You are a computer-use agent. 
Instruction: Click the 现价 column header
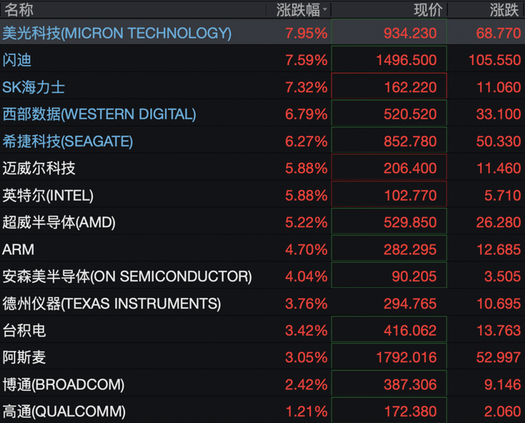click(x=428, y=10)
